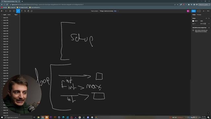Switch to the Layers tab
The height and width of the screenshot is (119, 211).
(x=5, y=15)
